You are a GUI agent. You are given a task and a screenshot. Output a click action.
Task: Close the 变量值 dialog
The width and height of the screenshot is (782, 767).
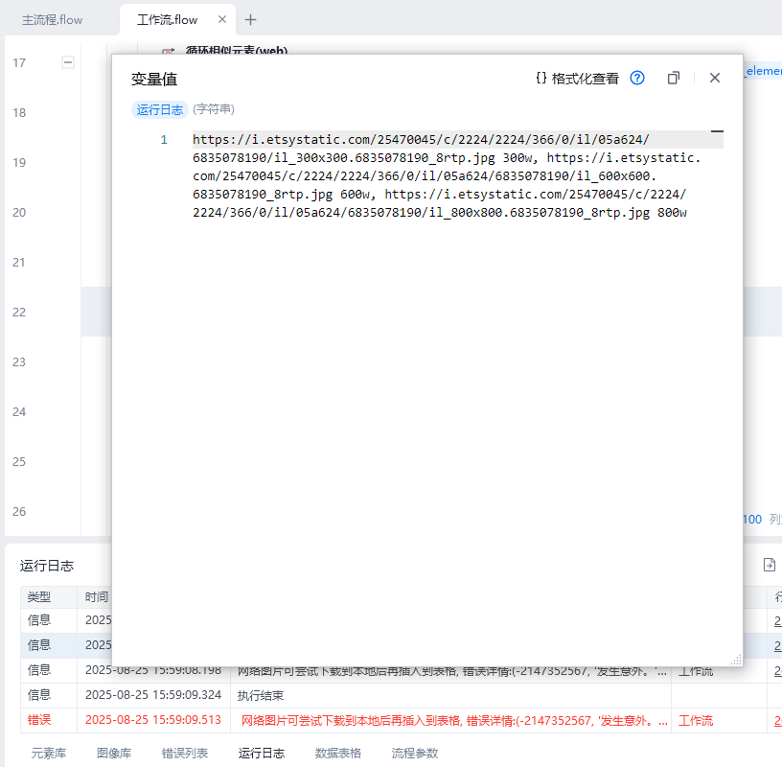pos(715,78)
